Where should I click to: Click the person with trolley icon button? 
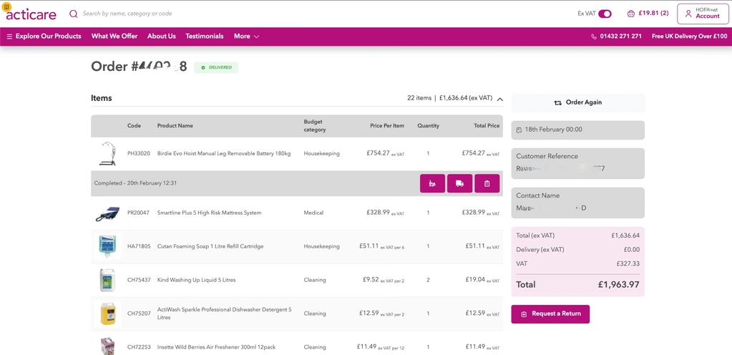(x=432, y=183)
